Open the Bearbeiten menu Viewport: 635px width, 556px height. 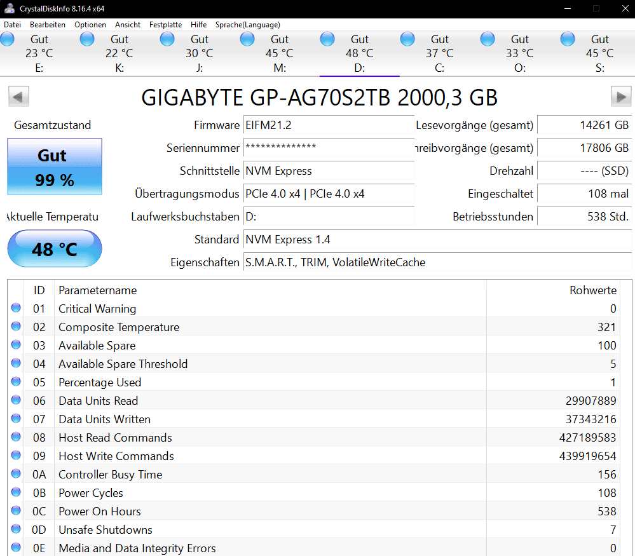[48, 25]
